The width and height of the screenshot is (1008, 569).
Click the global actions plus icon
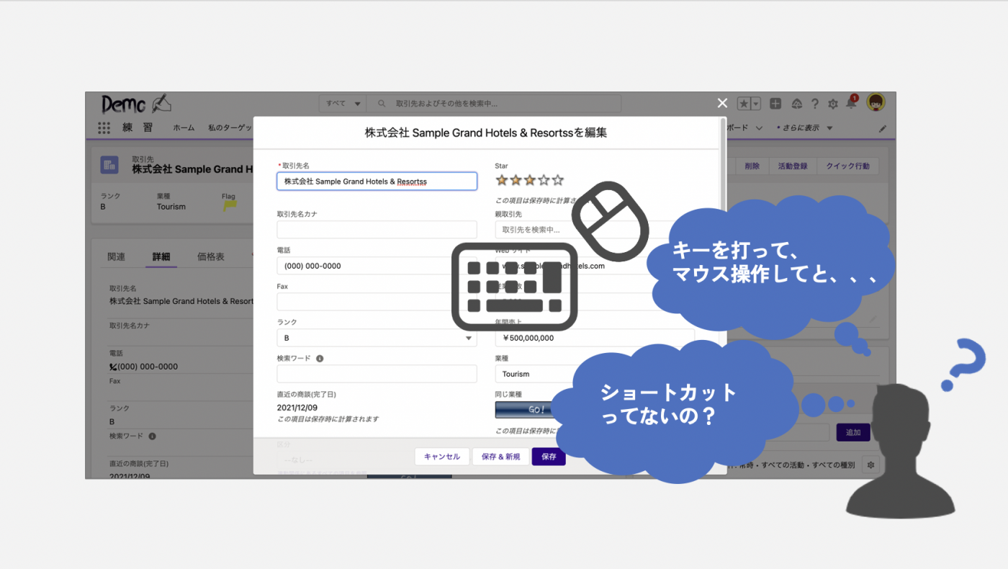pos(775,104)
